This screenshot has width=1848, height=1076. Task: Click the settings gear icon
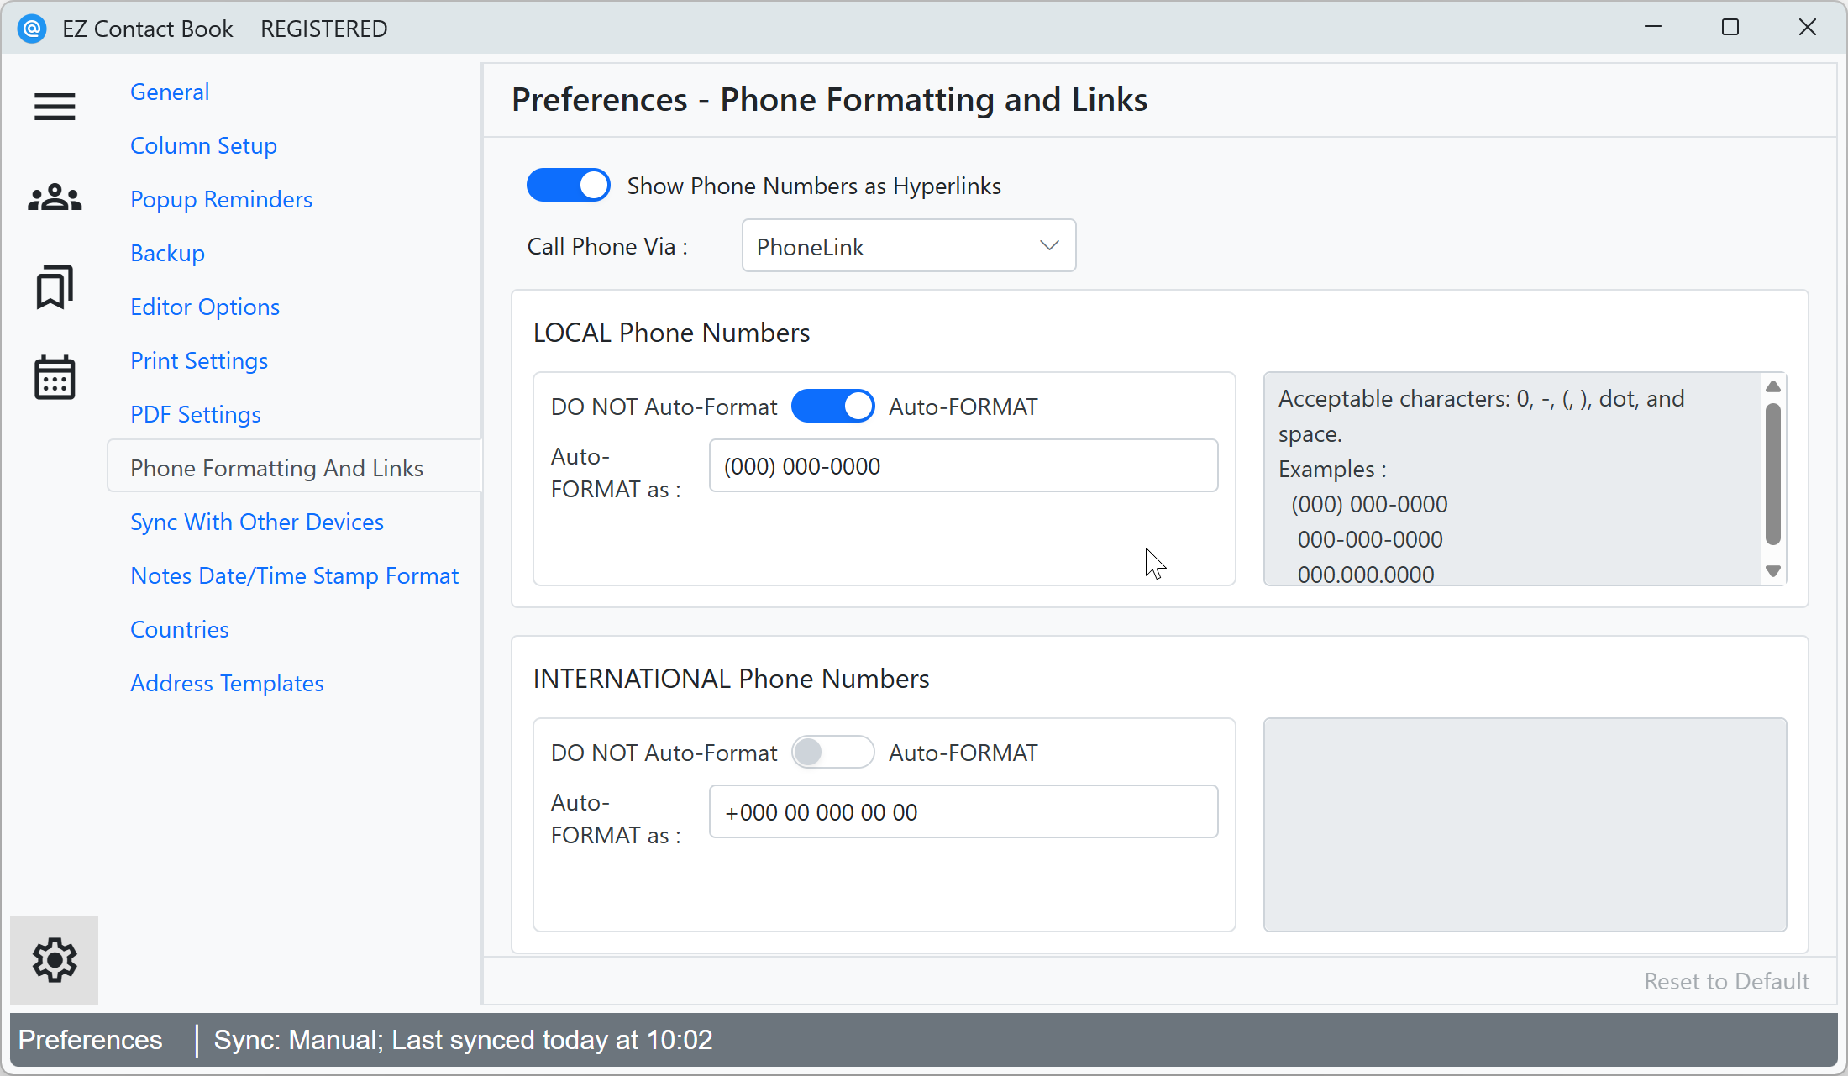tap(54, 959)
